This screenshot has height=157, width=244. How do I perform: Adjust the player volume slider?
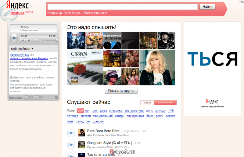[x=51, y=40]
